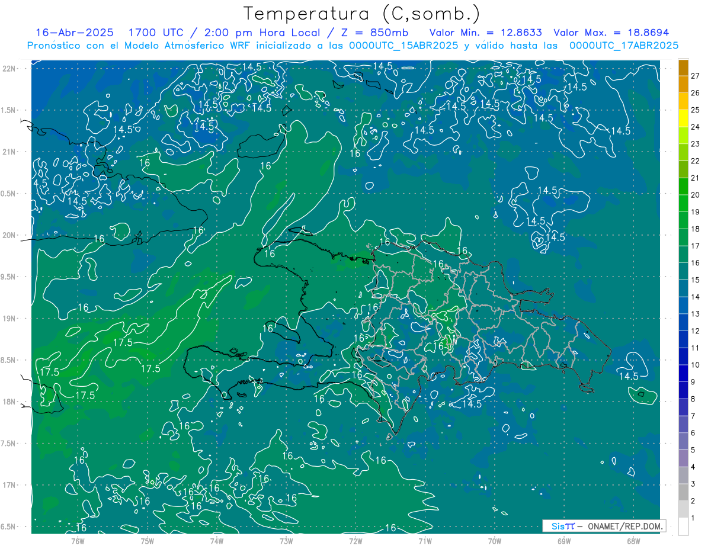Click the "68W" longitude axis label

(633, 541)
